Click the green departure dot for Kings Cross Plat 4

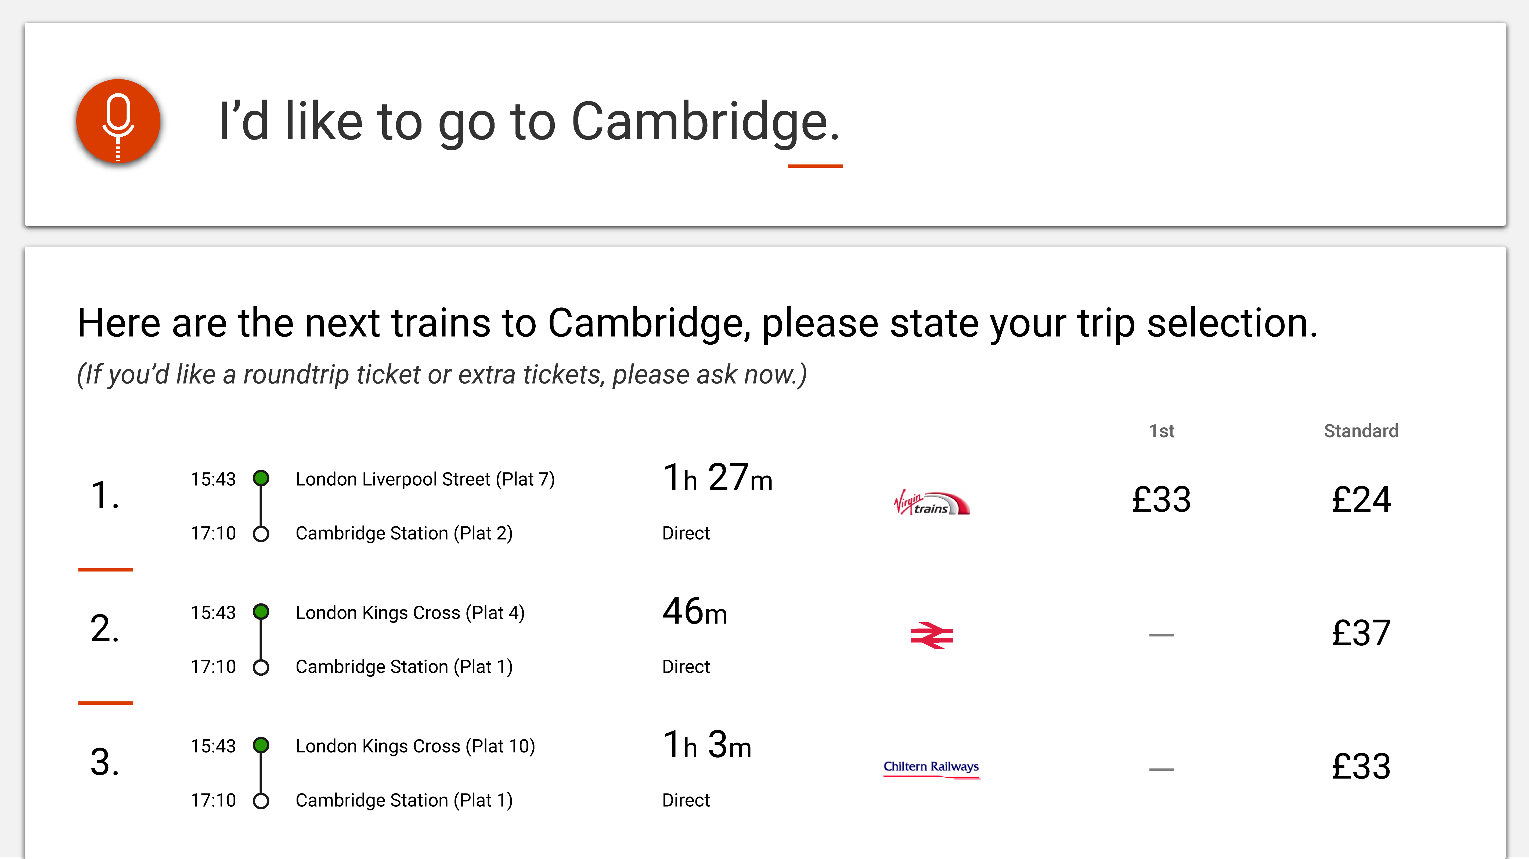[x=261, y=611]
